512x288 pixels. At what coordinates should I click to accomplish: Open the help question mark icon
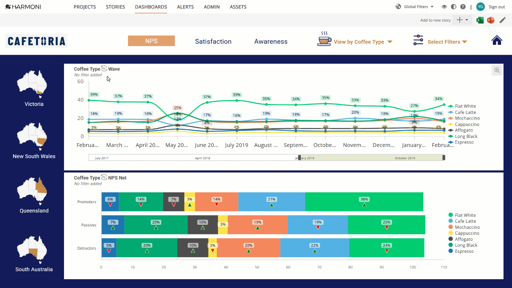pos(463,7)
